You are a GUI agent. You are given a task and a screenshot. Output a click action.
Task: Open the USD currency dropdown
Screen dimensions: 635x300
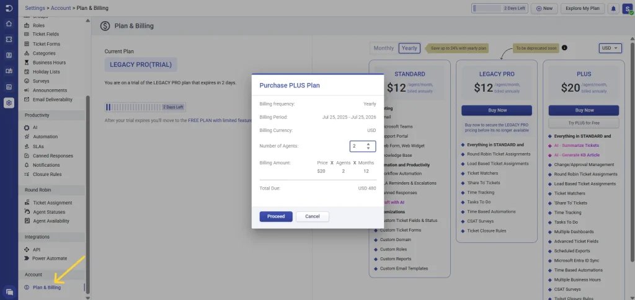610,48
